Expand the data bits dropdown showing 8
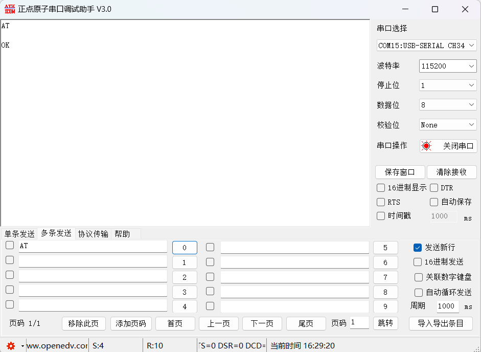481x352 pixels. pyautogui.click(x=448, y=105)
